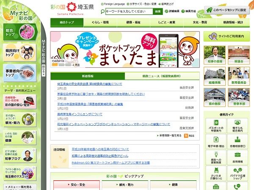Expand 健康 sidebar menu plus icon
254x190 pixels.
tap(33, 132)
